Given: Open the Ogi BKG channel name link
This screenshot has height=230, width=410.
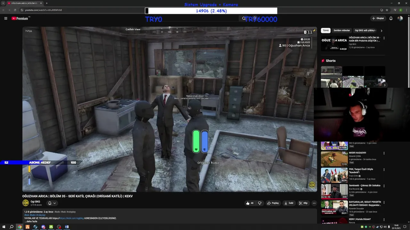Looking at the screenshot, I should (35, 202).
